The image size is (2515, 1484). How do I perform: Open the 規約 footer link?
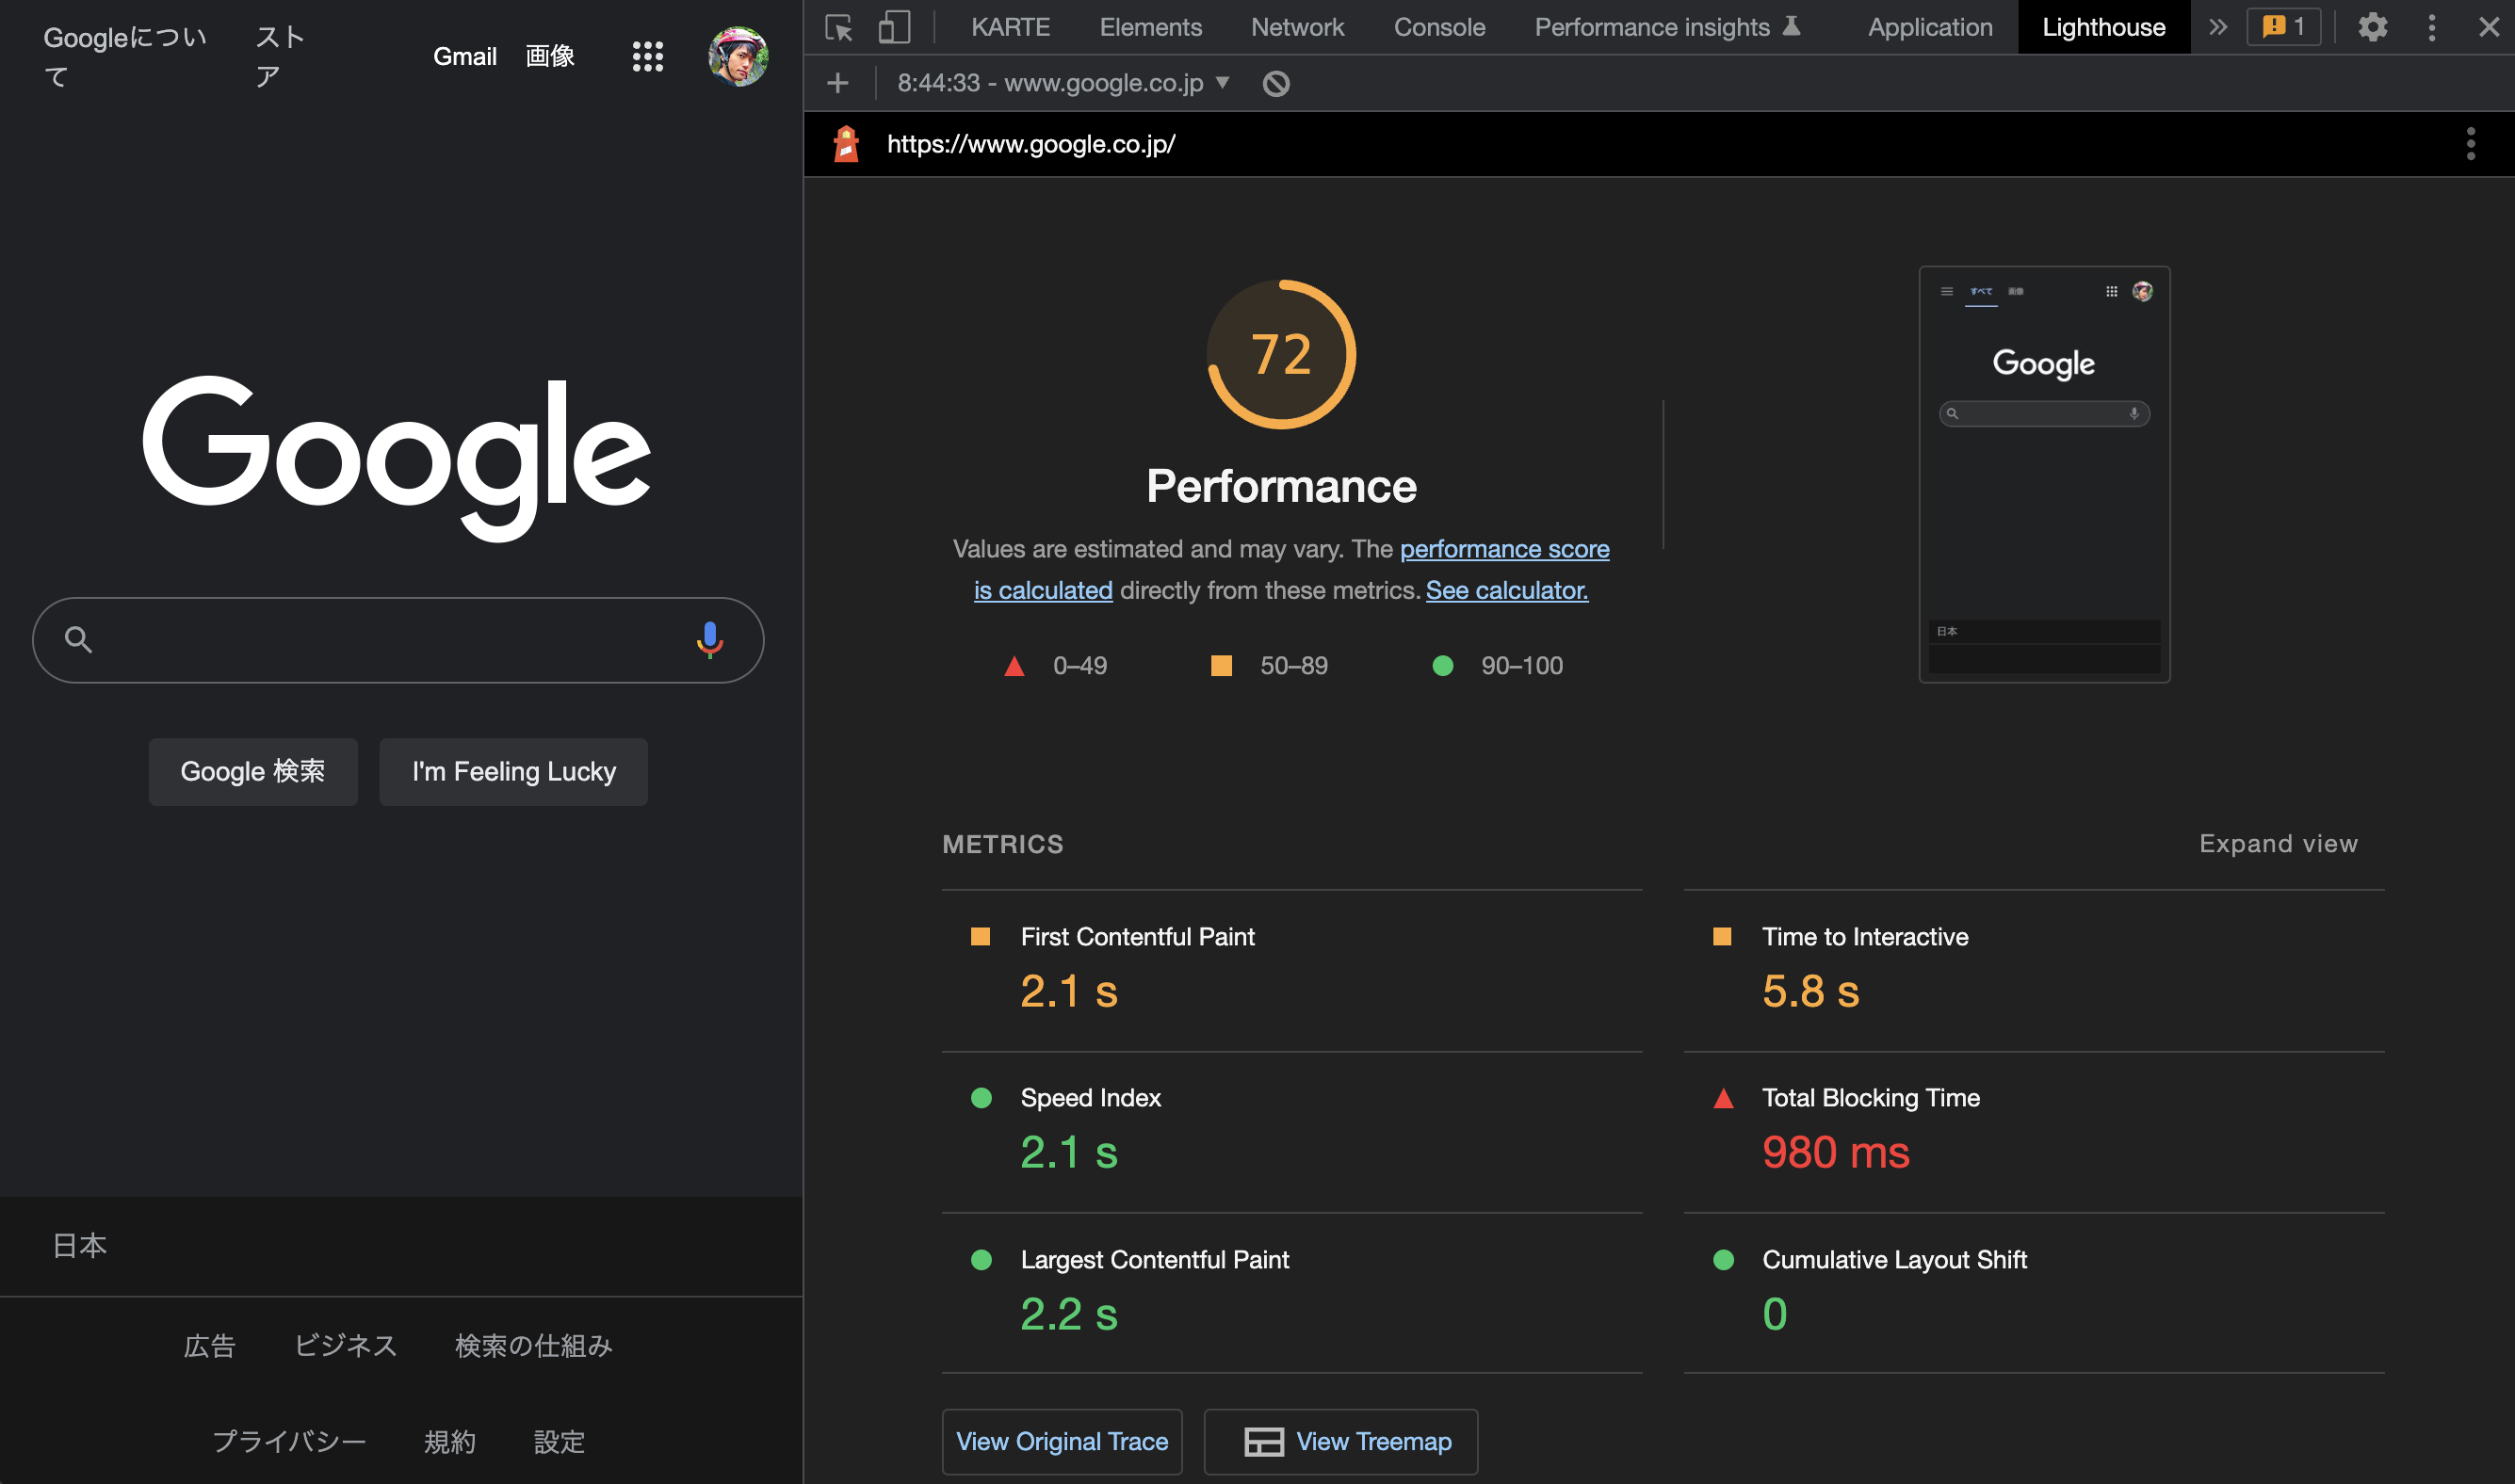point(449,1442)
